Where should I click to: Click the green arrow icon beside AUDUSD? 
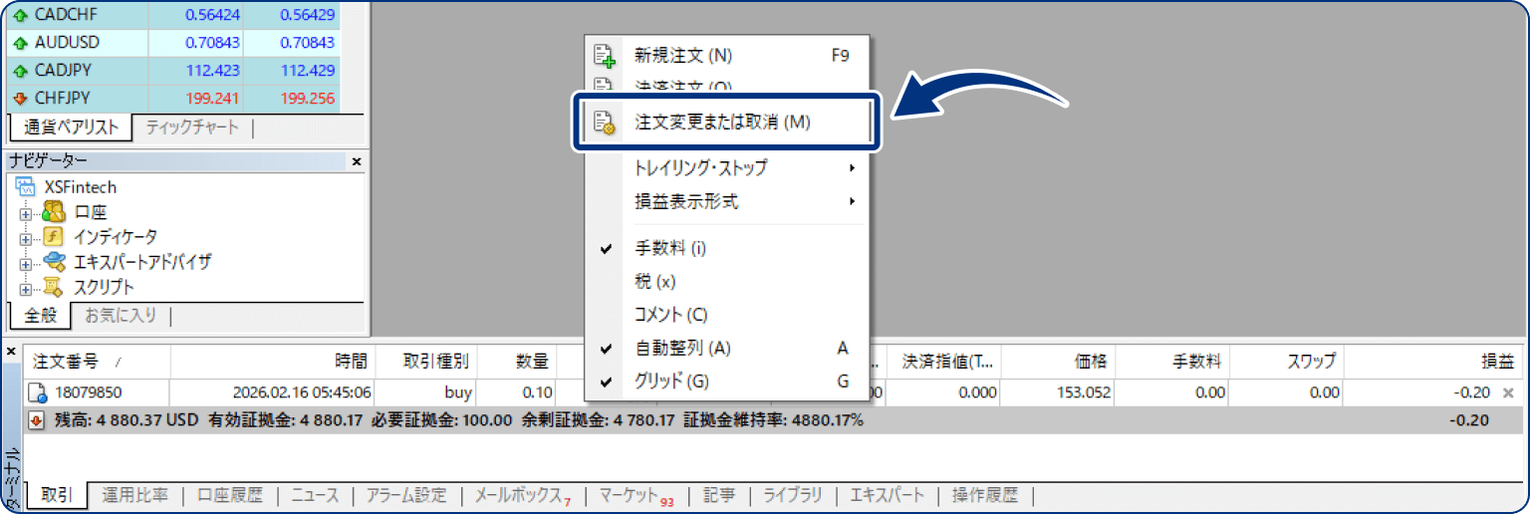(20, 43)
